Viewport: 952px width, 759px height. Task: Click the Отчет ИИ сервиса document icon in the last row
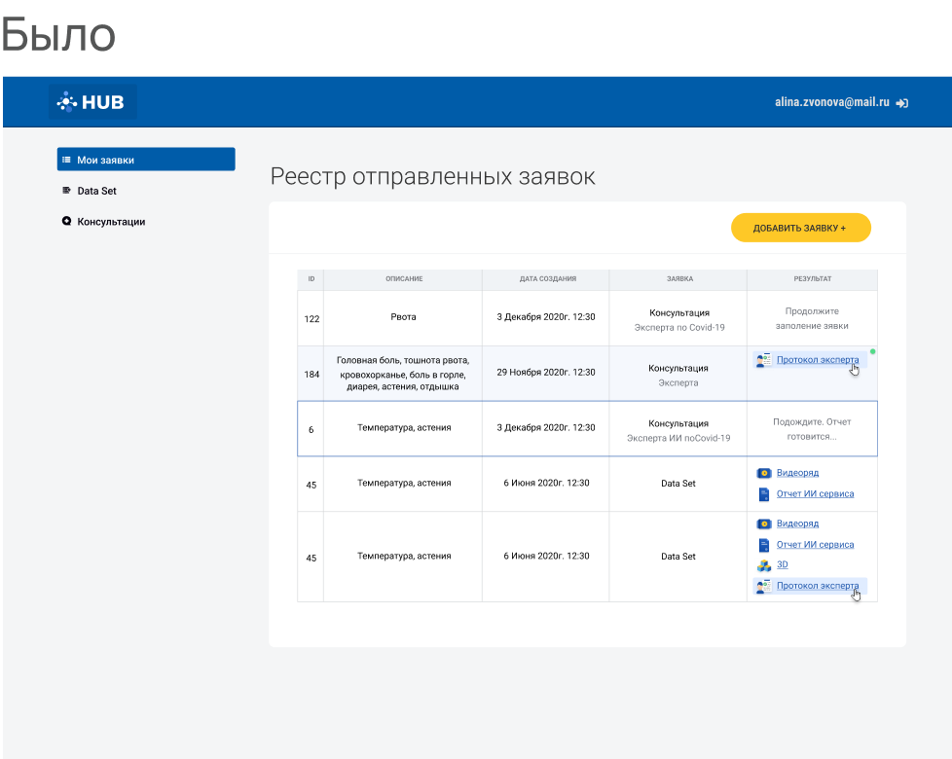point(764,545)
